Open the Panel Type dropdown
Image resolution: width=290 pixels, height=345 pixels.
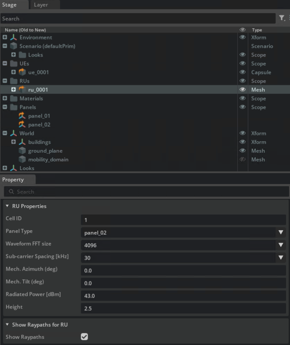[x=280, y=233]
